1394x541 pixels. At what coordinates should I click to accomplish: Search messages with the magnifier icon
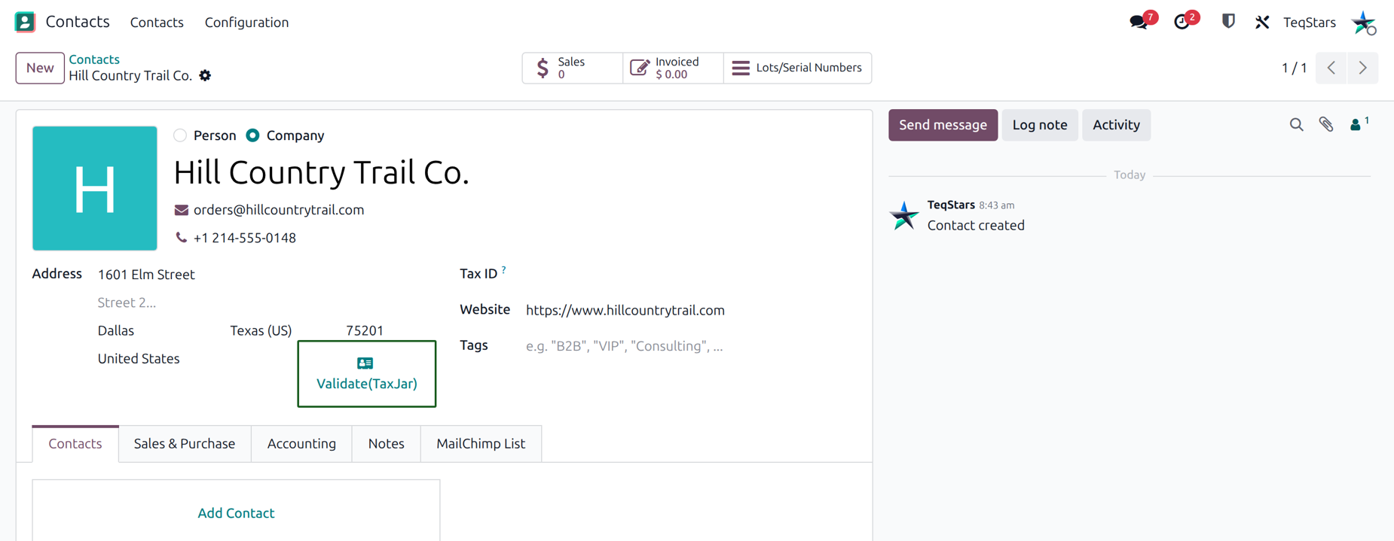1296,125
